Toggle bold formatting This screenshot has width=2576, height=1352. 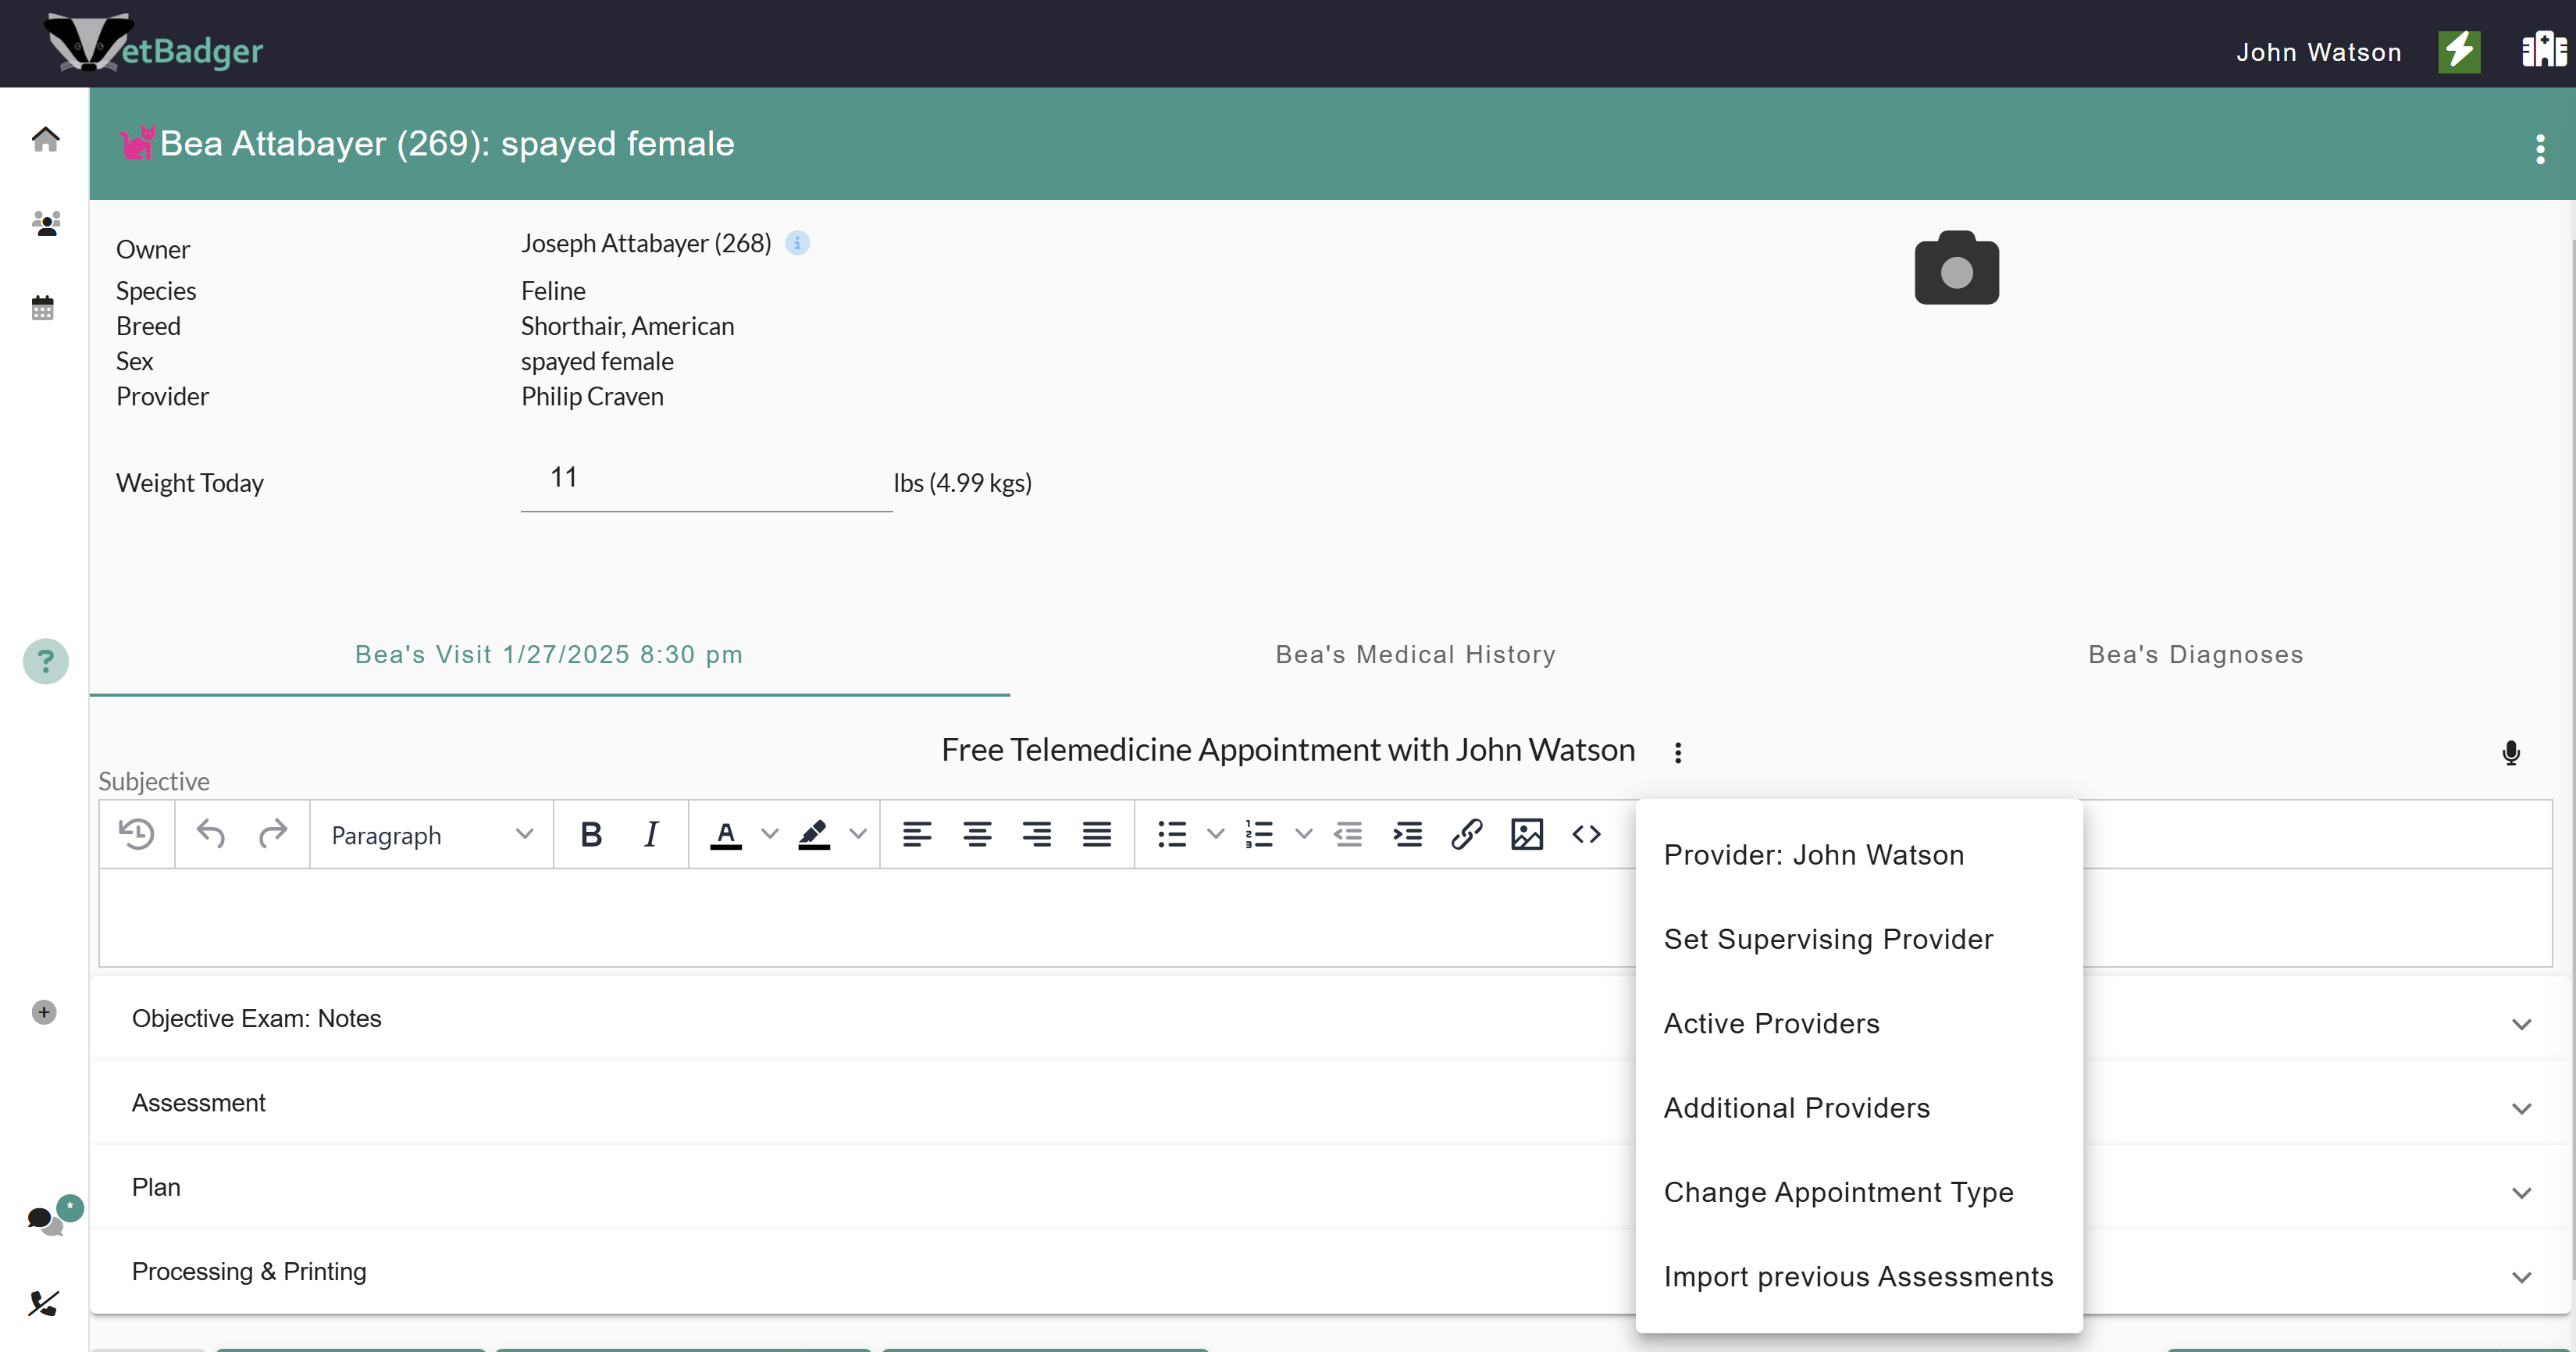tap(591, 834)
